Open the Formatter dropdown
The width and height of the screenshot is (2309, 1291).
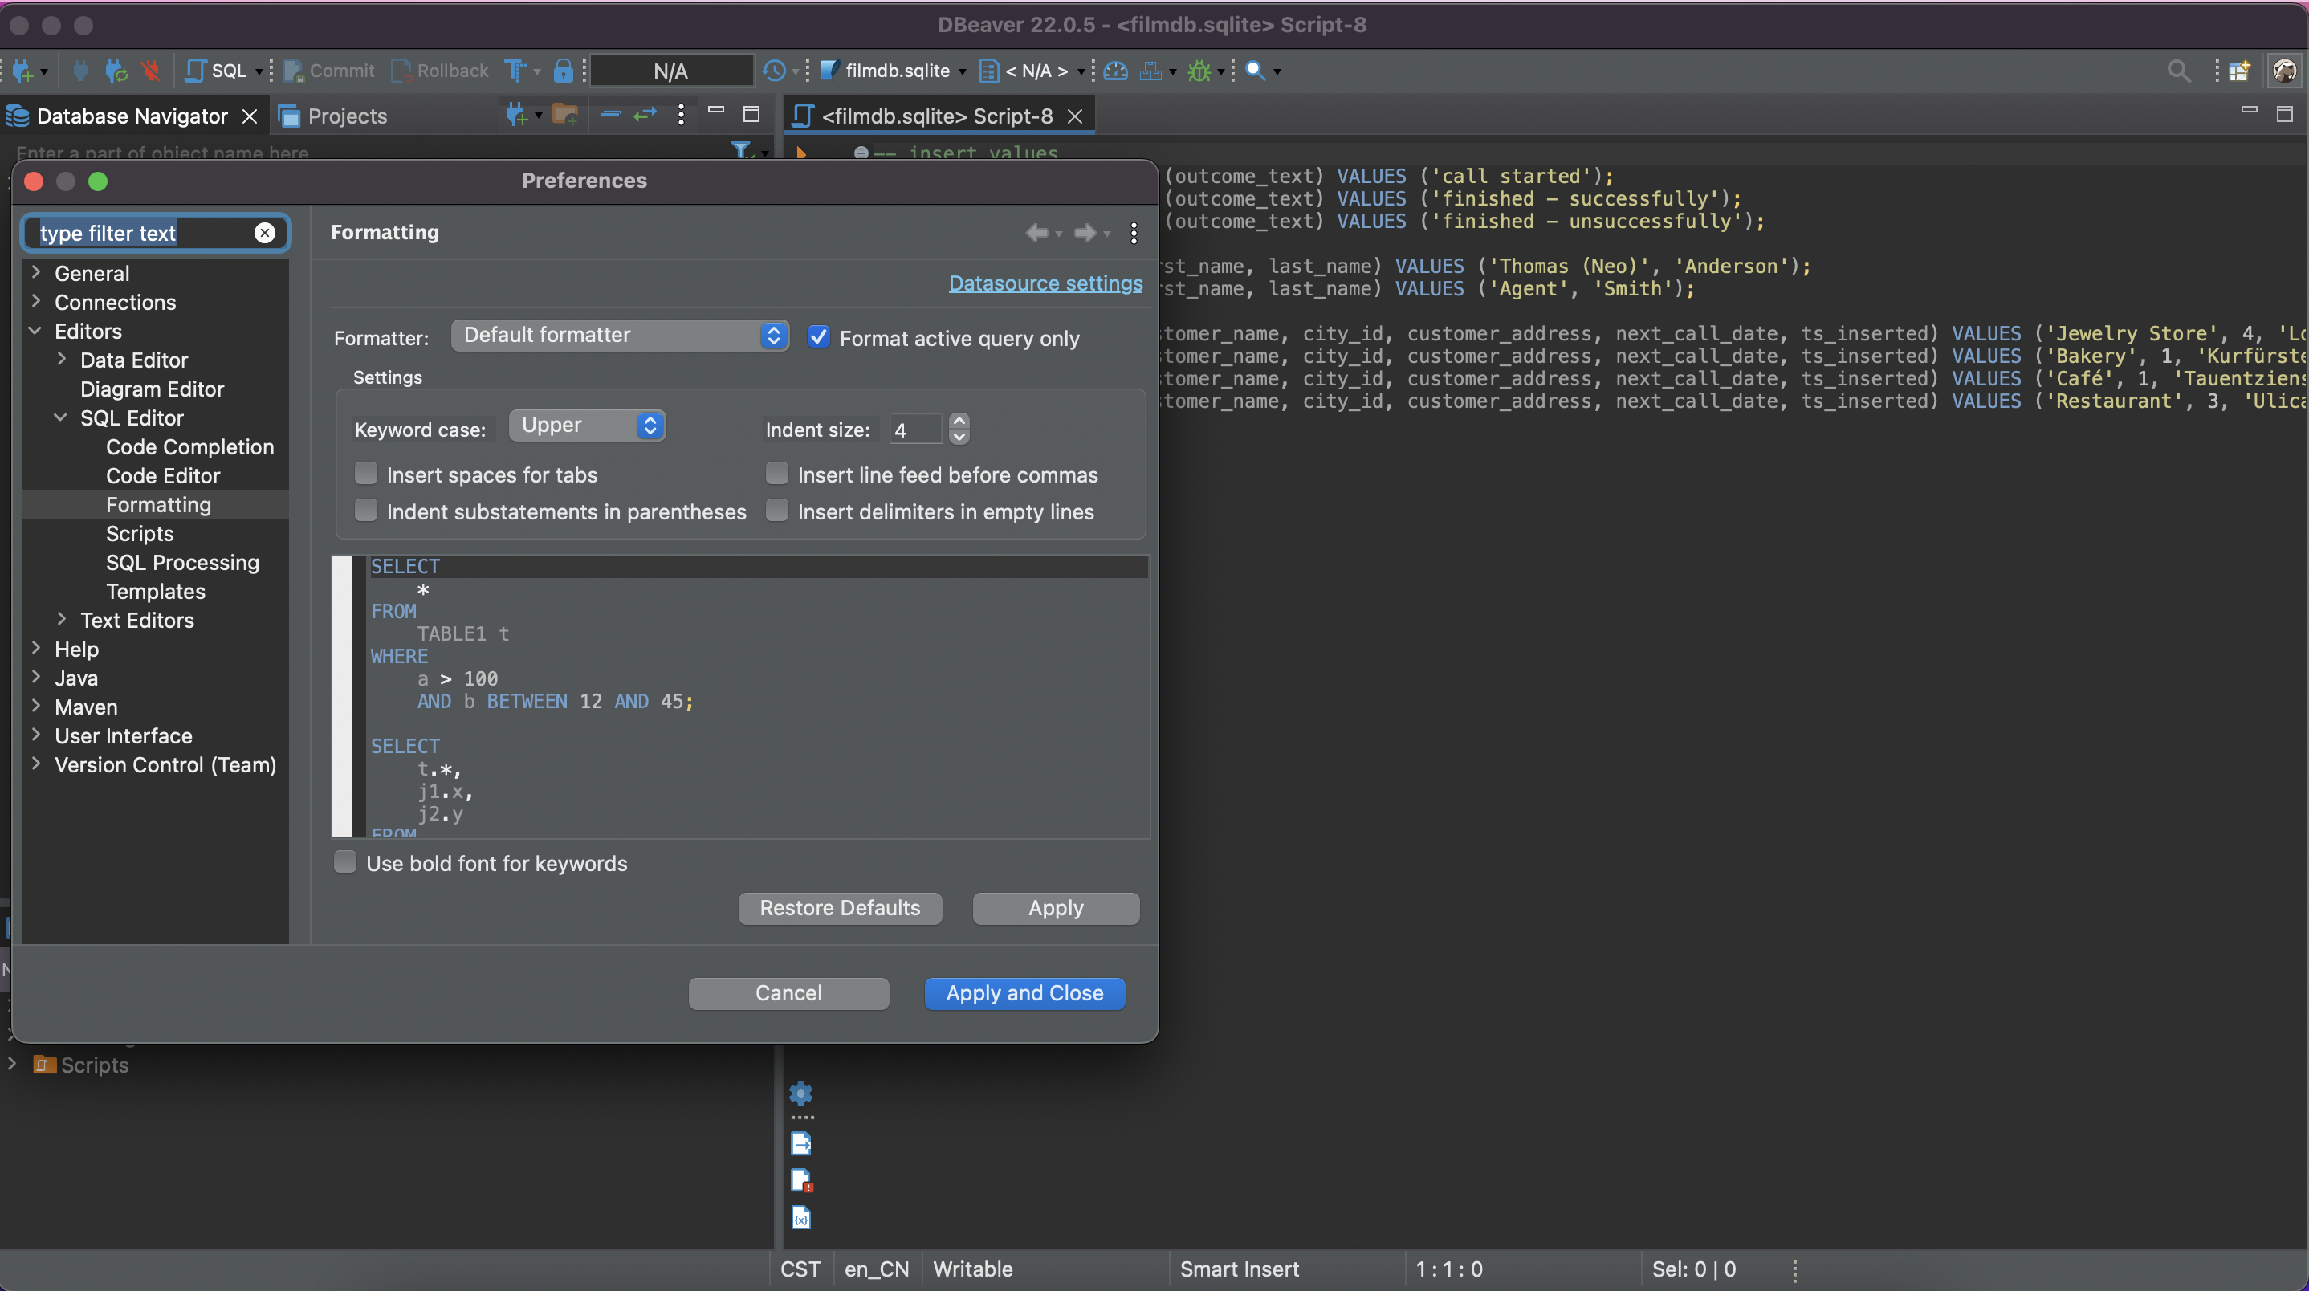pyautogui.click(x=619, y=336)
